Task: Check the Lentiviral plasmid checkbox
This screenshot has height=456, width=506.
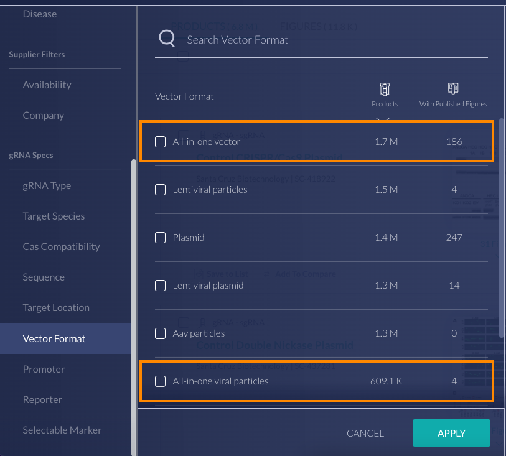Action: pyautogui.click(x=161, y=286)
